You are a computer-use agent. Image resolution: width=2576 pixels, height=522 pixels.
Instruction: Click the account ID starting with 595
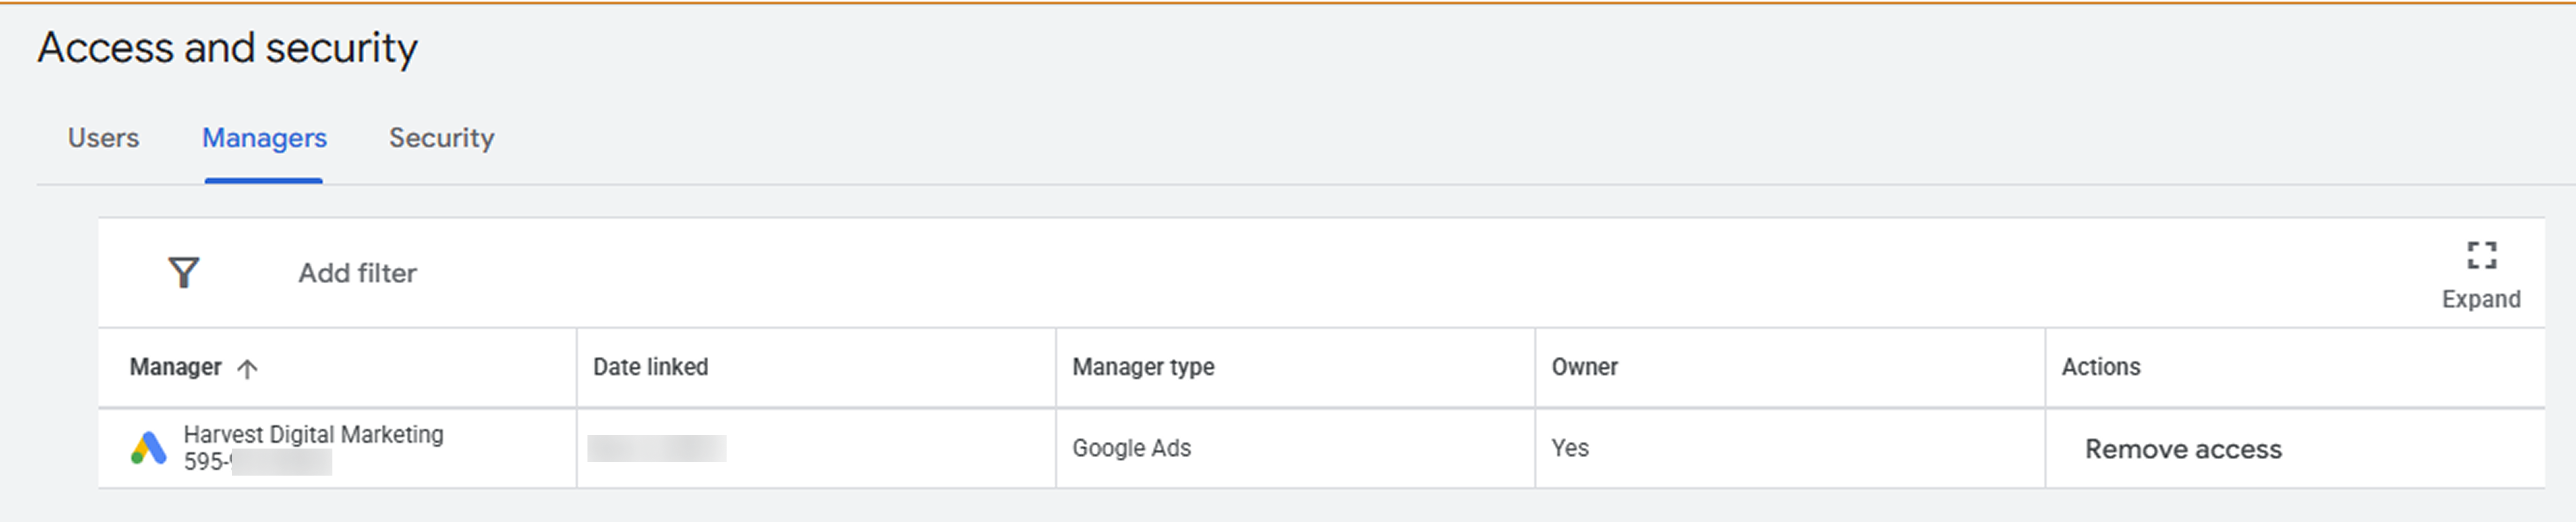(x=257, y=461)
